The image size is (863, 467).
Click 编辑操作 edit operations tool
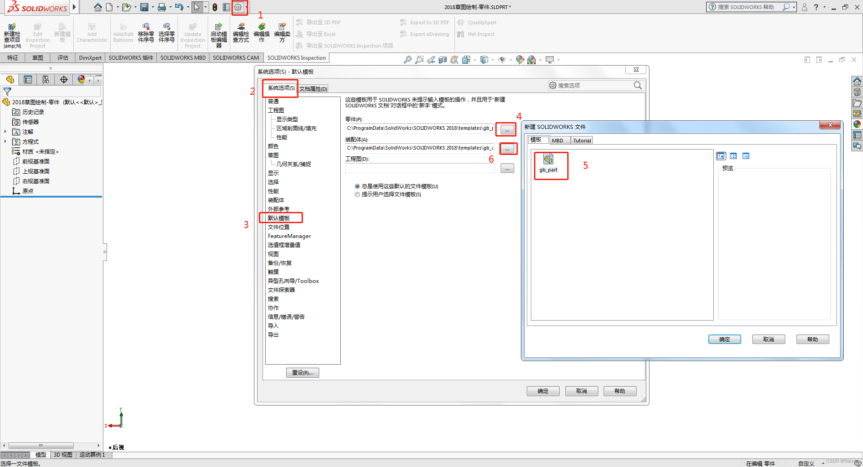pos(262,33)
